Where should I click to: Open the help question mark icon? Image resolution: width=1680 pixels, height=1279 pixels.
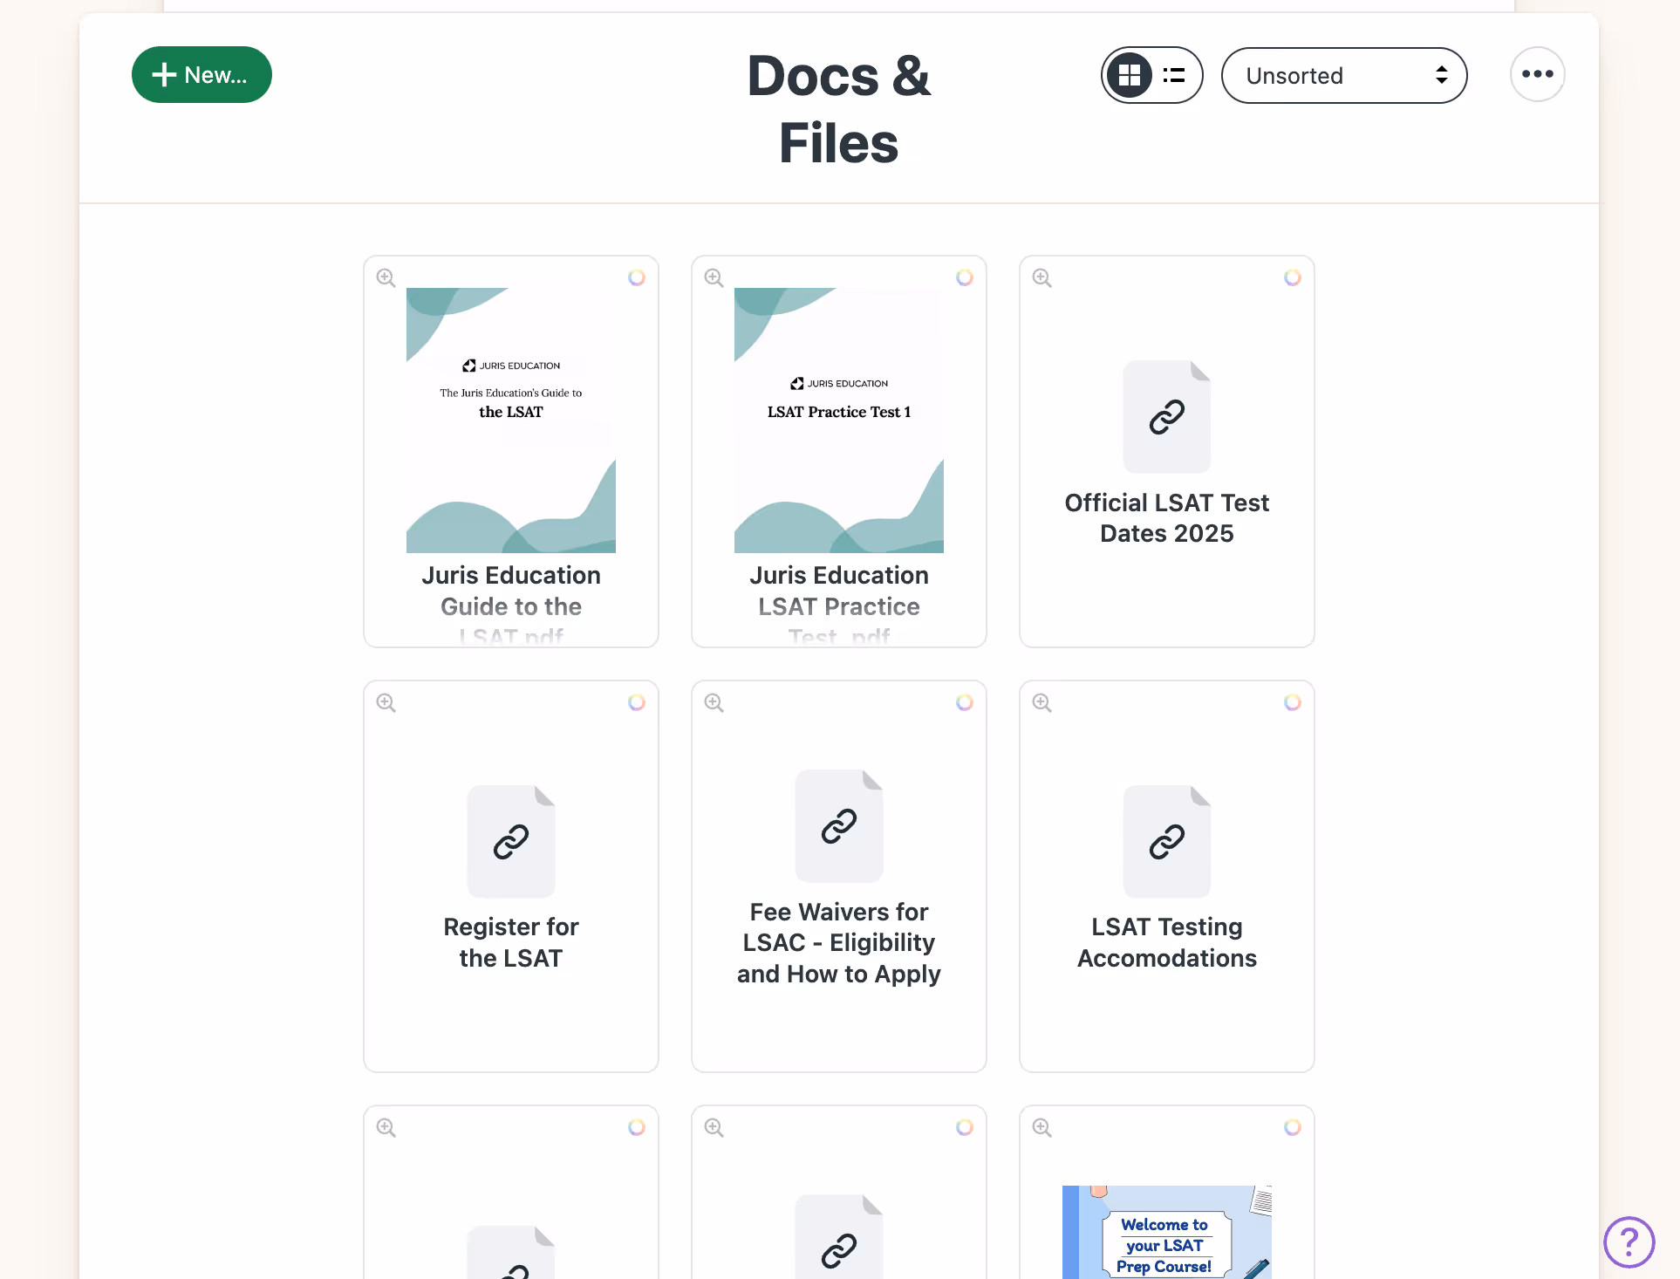pyautogui.click(x=1629, y=1242)
